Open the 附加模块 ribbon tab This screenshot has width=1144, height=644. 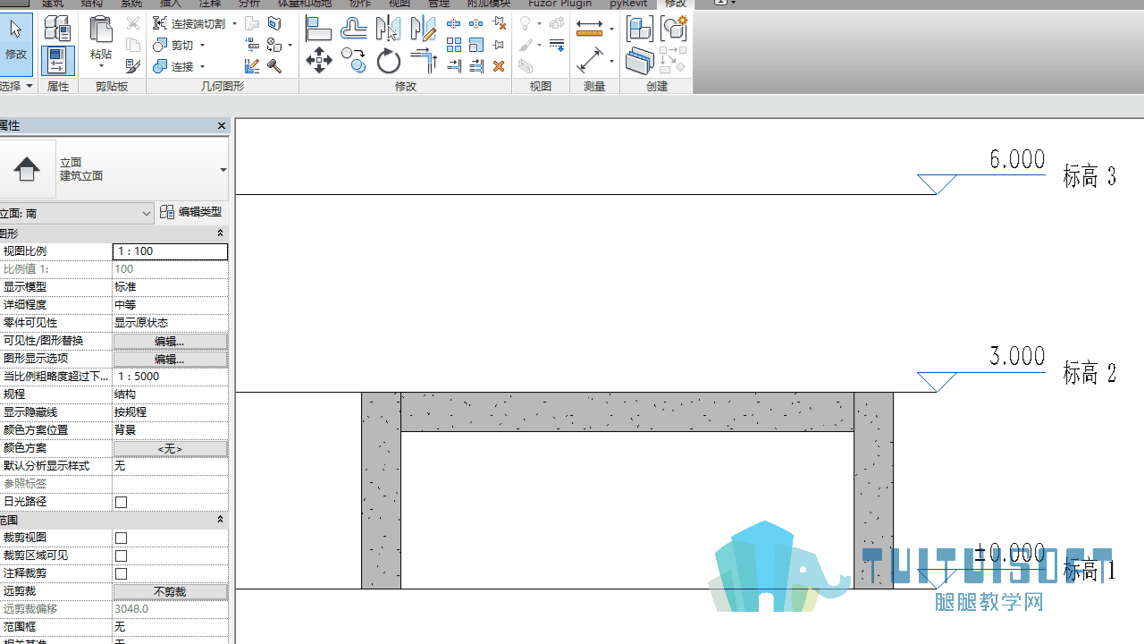coord(489,4)
